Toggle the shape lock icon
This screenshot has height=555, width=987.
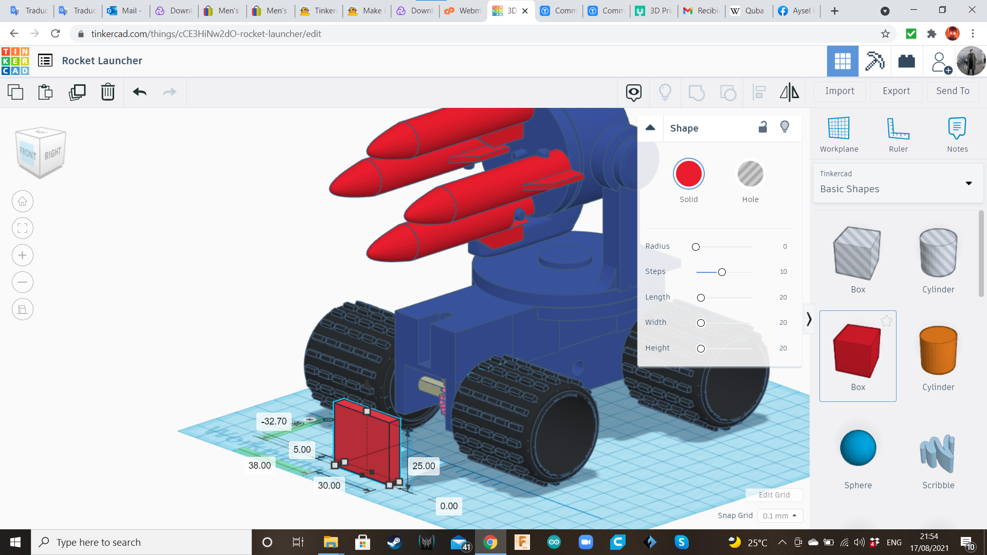click(763, 127)
